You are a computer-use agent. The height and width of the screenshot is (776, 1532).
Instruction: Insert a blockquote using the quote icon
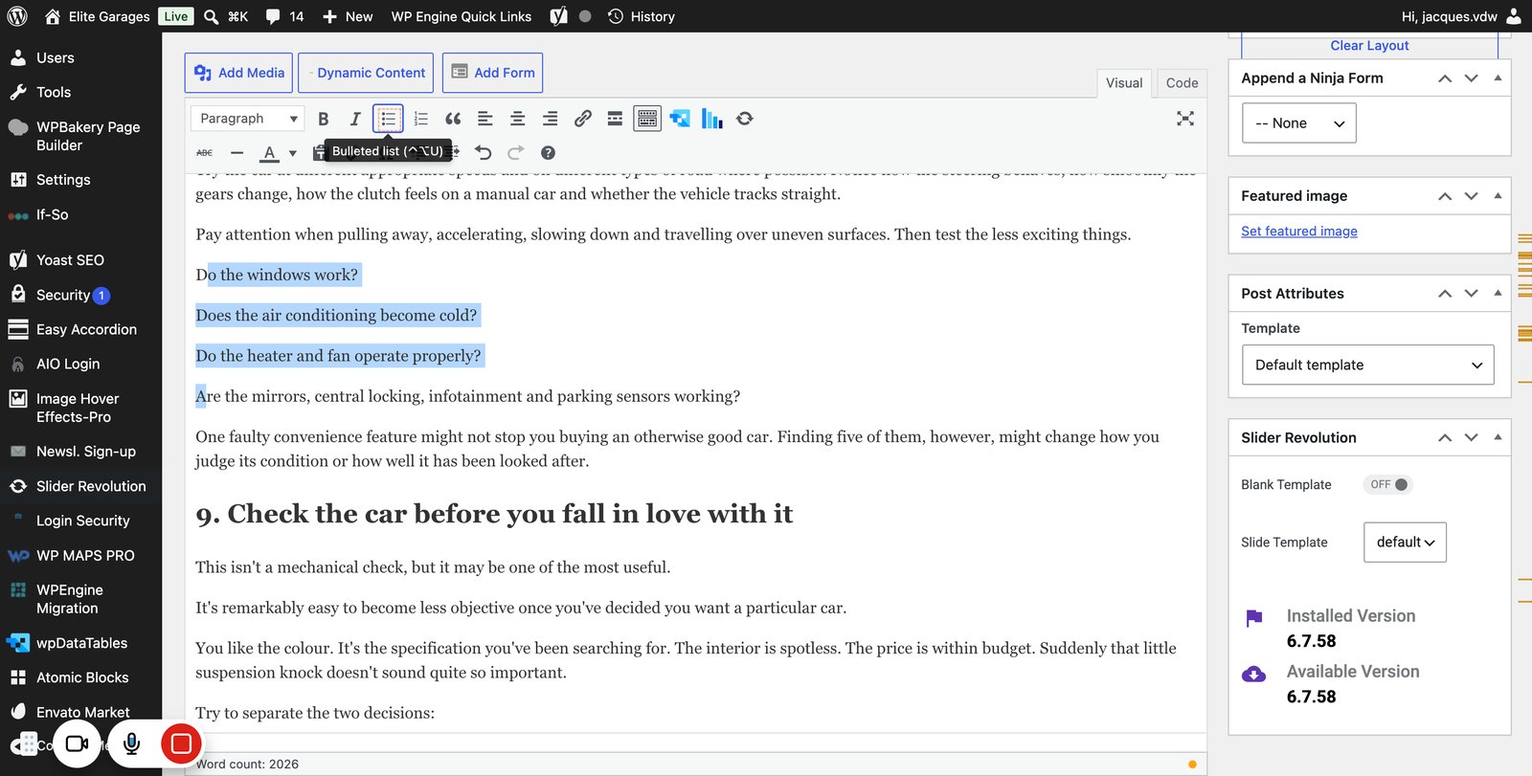(453, 119)
